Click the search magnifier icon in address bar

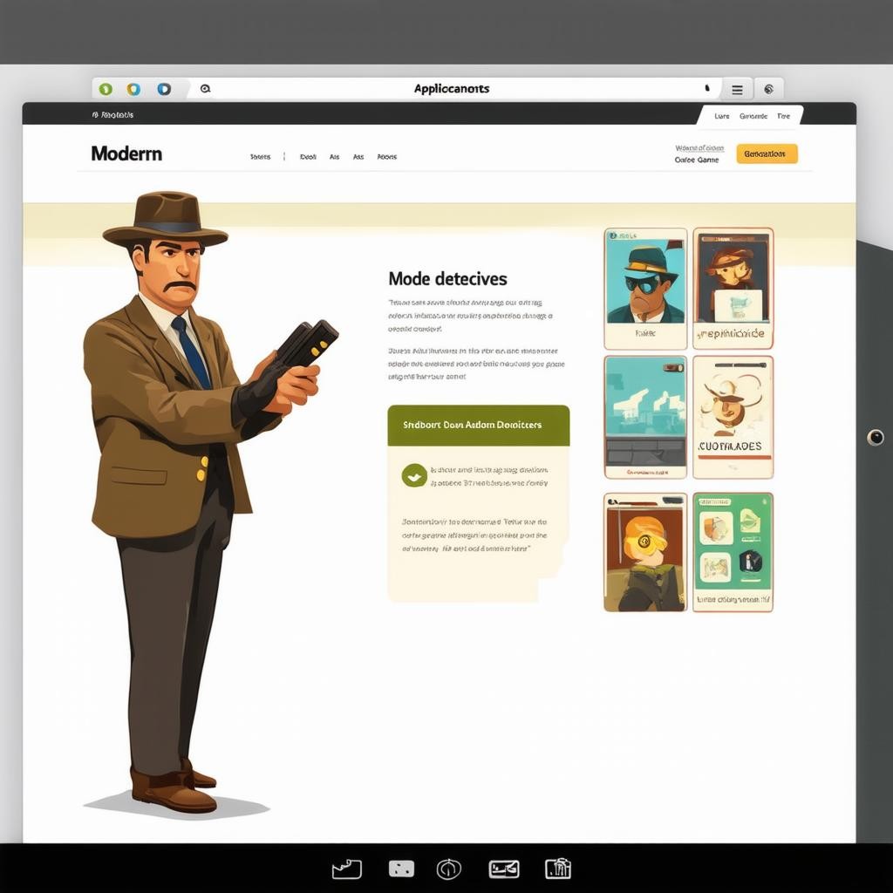point(205,89)
